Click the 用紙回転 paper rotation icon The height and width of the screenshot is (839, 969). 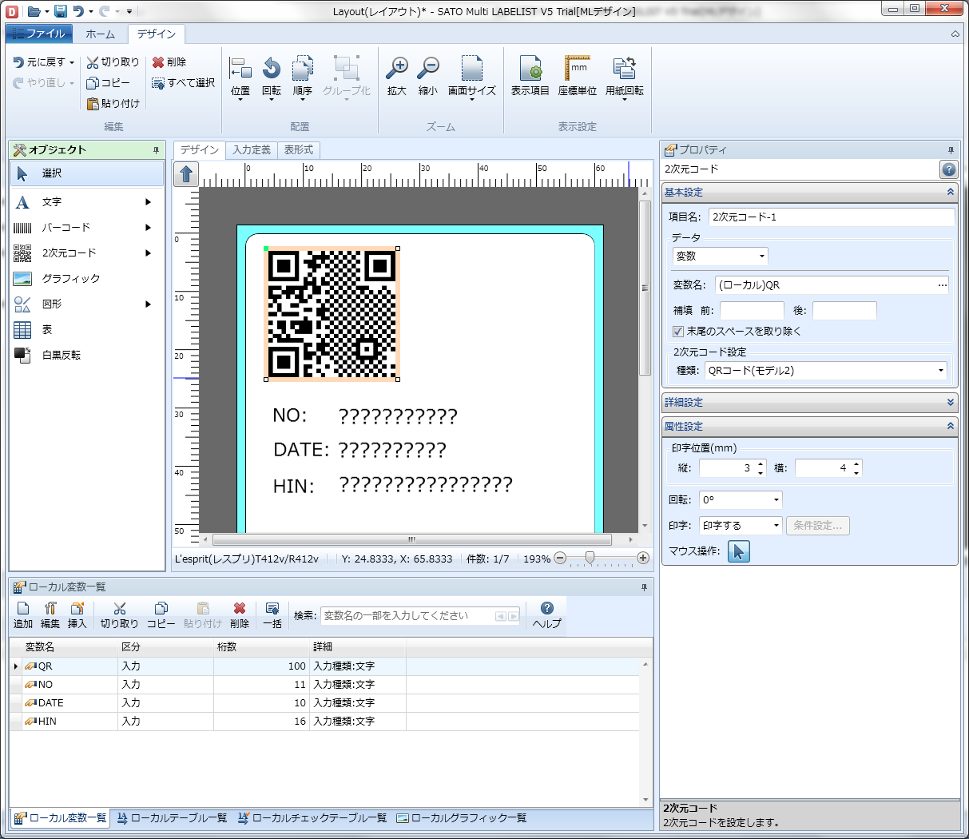(x=624, y=76)
